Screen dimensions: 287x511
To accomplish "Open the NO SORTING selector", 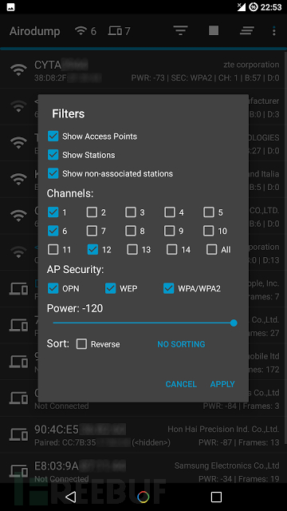I will pos(181,344).
